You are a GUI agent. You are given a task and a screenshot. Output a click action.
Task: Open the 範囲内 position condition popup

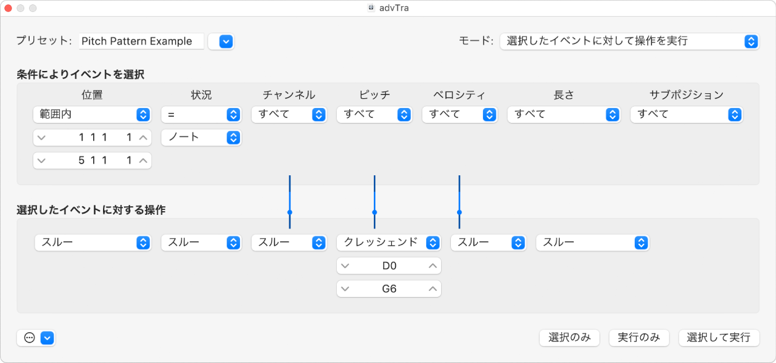pos(91,114)
